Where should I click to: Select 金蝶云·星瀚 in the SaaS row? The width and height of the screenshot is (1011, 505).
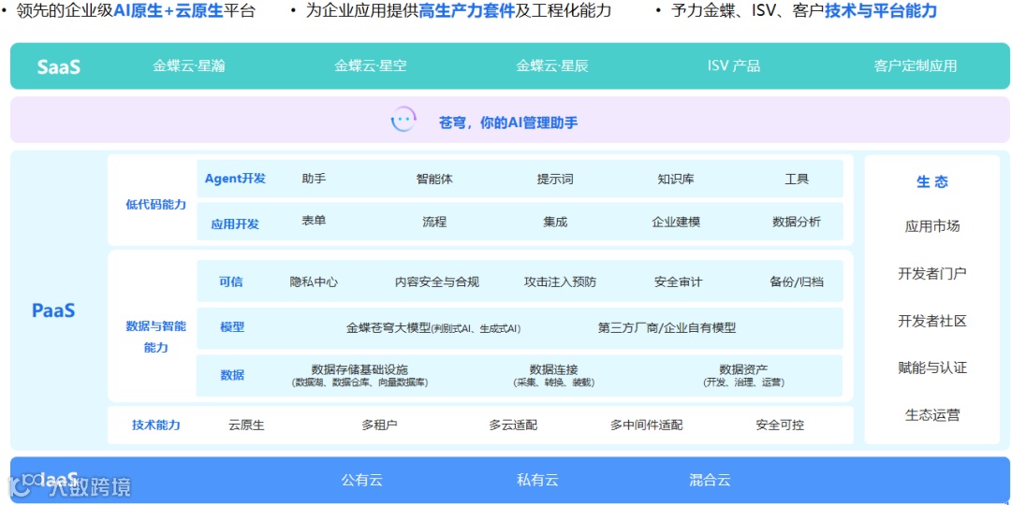(x=189, y=65)
